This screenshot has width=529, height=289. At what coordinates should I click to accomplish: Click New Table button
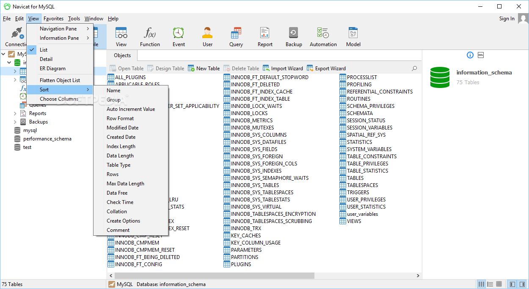point(204,68)
